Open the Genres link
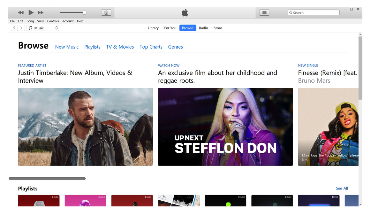Viewport: 371px width, 216px height. (x=175, y=47)
